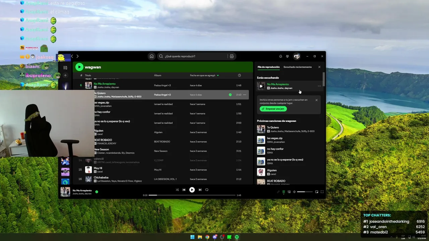This screenshot has width=429, height=241.
Task: Close the queue side panel
Action: click(x=319, y=67)
